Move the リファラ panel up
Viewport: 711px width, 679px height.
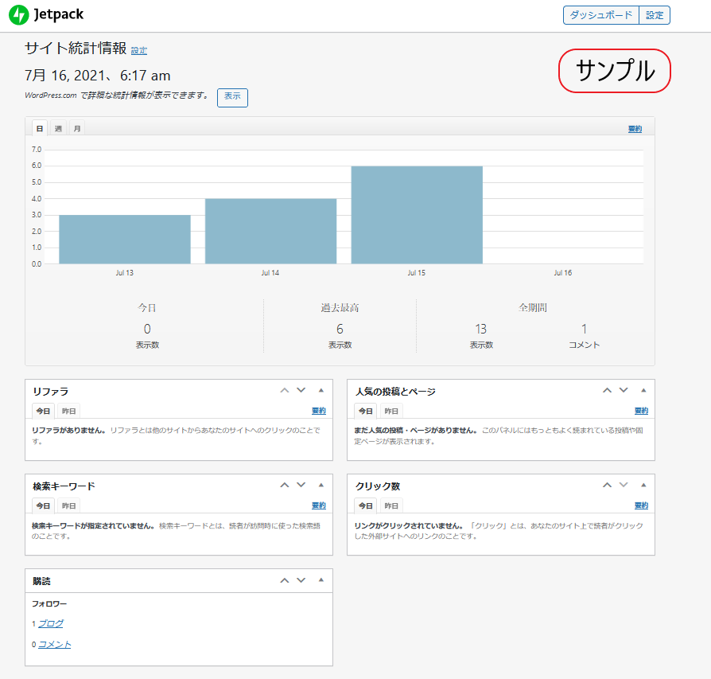click(284, 390)
